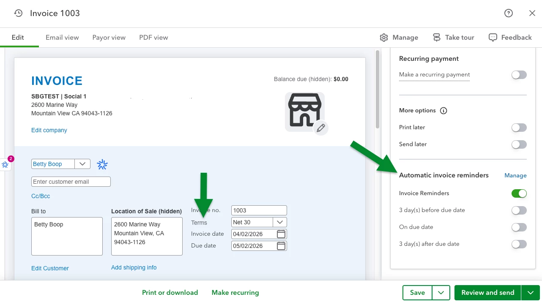Click More options info icon
This screenshot has width=542, height=302.
443,111
